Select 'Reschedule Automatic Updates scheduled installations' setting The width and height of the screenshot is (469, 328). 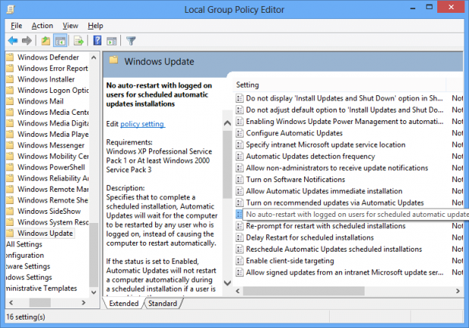(x=334, y=249)
